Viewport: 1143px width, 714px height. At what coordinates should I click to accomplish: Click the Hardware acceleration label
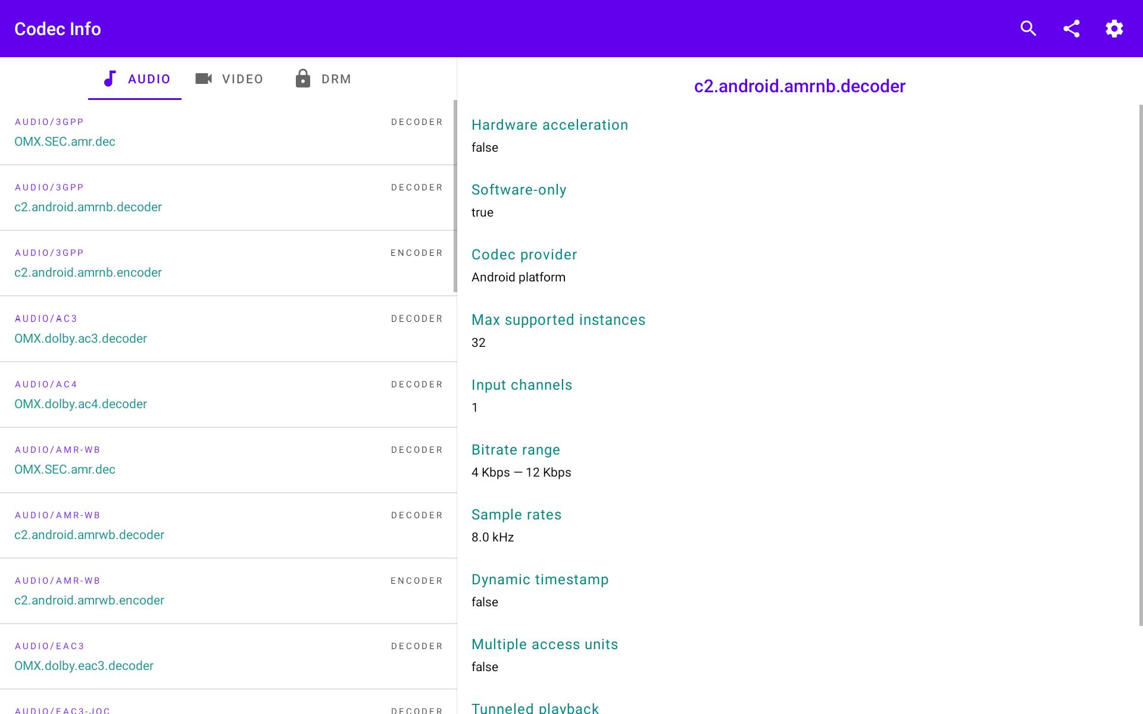click(549, 125)
